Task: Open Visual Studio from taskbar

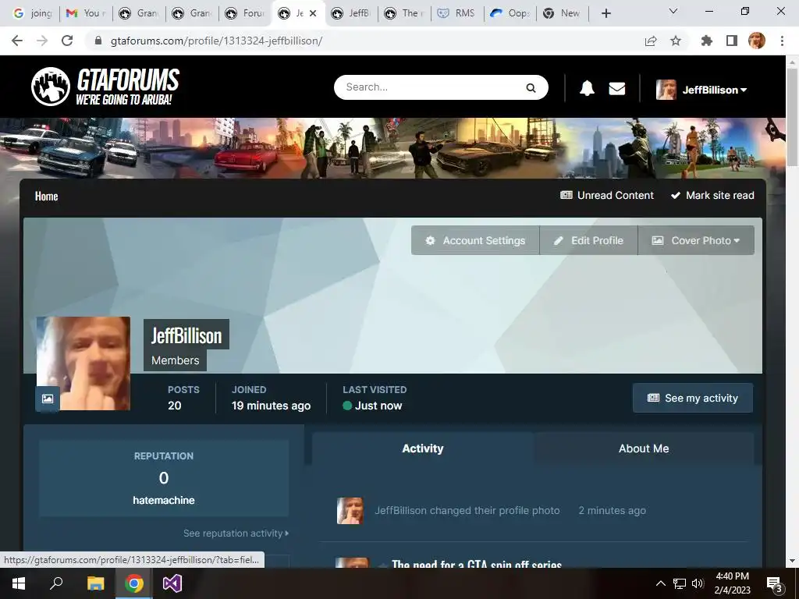Action: click(172, 583)
